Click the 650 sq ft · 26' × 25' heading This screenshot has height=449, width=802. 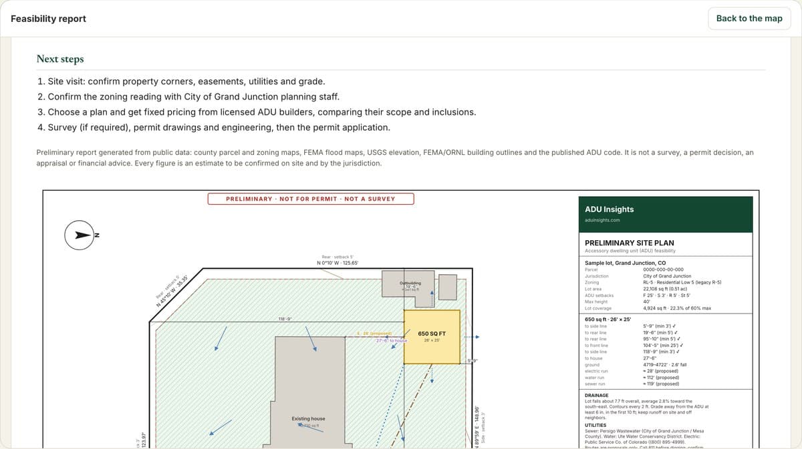pos(608,320)
